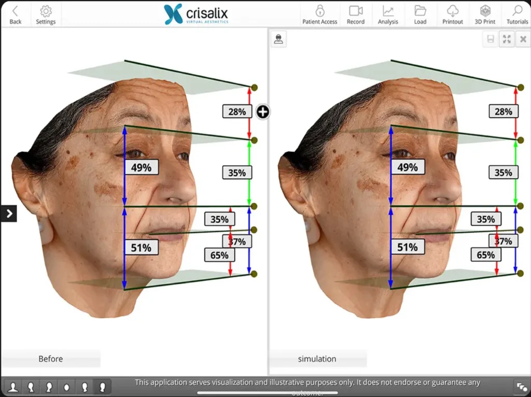Viewport: 531px width, 397px height.
Task: Click the VR avatar icon in simulation panel
Action: click(279, 39)
